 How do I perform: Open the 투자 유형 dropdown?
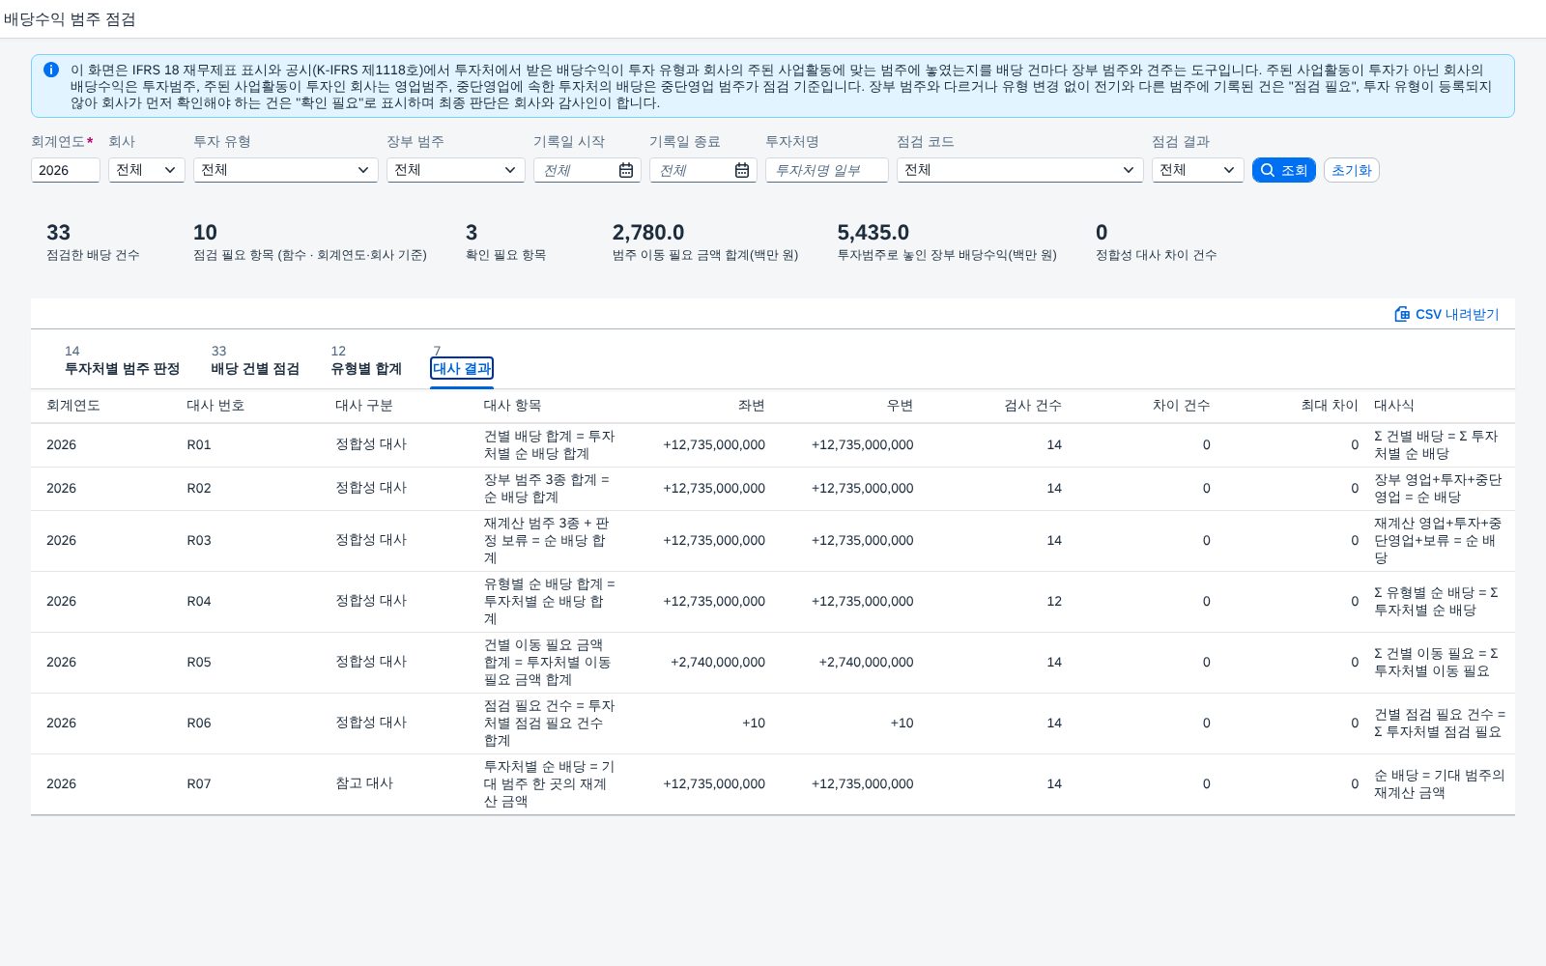point(286,170)
